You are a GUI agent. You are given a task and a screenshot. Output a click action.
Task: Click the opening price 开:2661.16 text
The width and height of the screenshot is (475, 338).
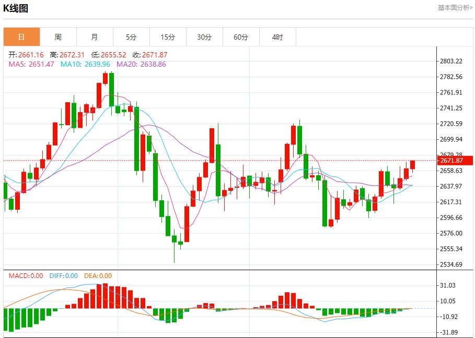pyautogui.click(x=26, y=55)
